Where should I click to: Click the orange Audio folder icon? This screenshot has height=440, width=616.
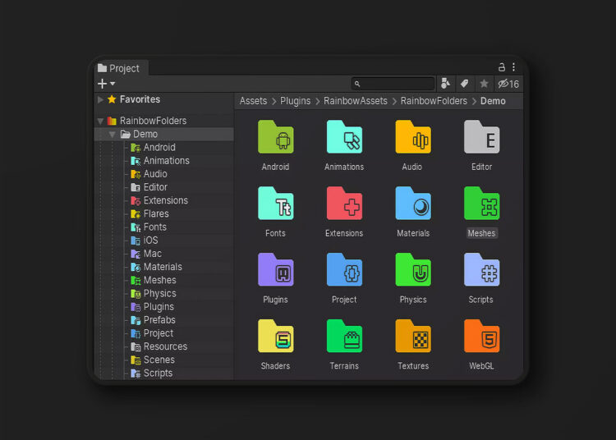click(412, 137)
